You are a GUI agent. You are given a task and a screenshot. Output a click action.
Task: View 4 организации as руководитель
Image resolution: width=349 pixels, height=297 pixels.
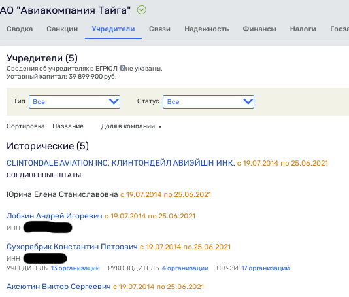tap(185, 268)
